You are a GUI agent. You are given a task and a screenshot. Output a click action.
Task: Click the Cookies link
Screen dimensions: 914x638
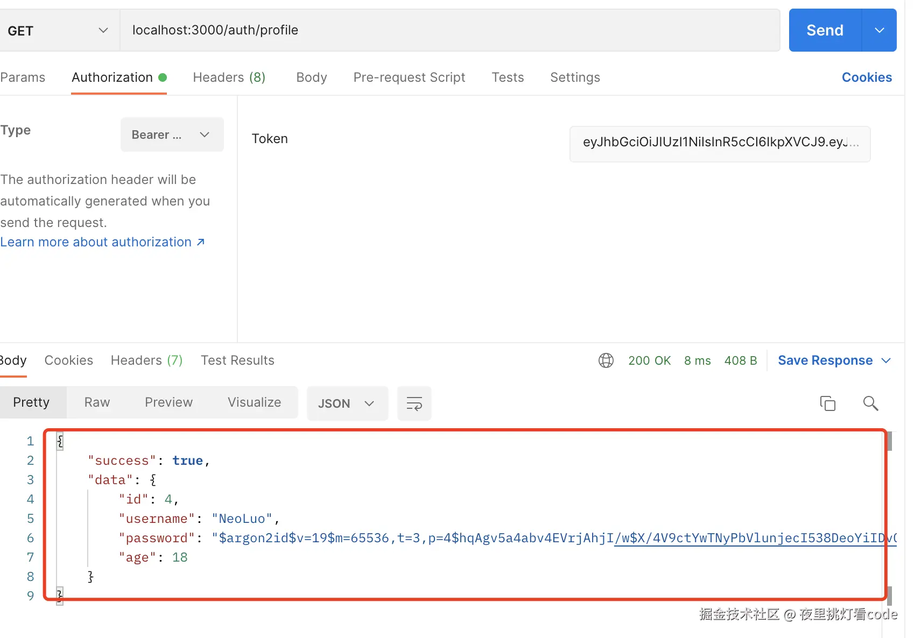point(867,77)
